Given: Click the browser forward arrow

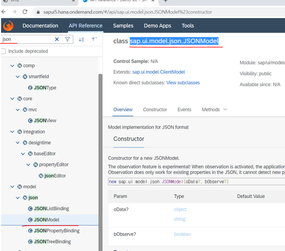Looking at the screenshot, I should [14, 12].
